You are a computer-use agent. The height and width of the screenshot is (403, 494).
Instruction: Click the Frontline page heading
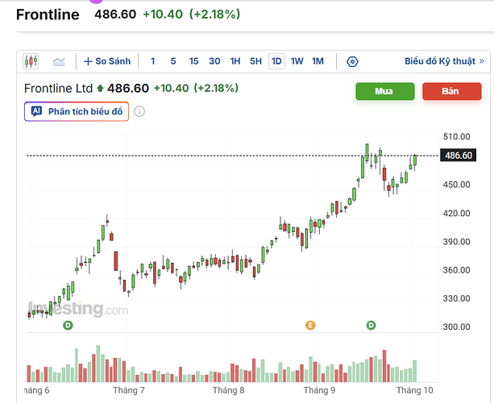click(x=48, y=15)
